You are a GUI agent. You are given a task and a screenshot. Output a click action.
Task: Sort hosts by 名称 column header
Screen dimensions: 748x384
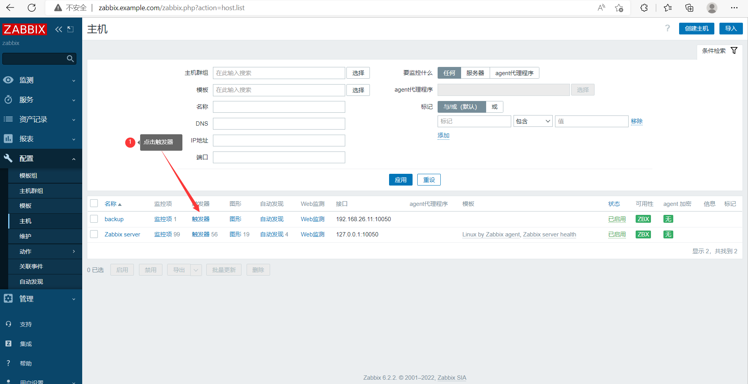(x=113, y=204)
